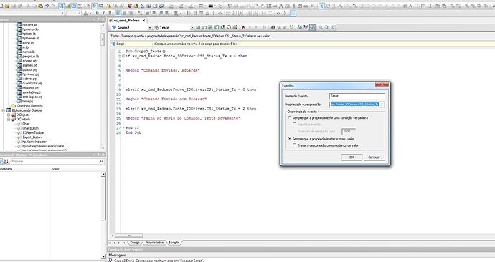Open the Grupo2 object dropdown
495x262 pixels.
[x=150, y=28]
